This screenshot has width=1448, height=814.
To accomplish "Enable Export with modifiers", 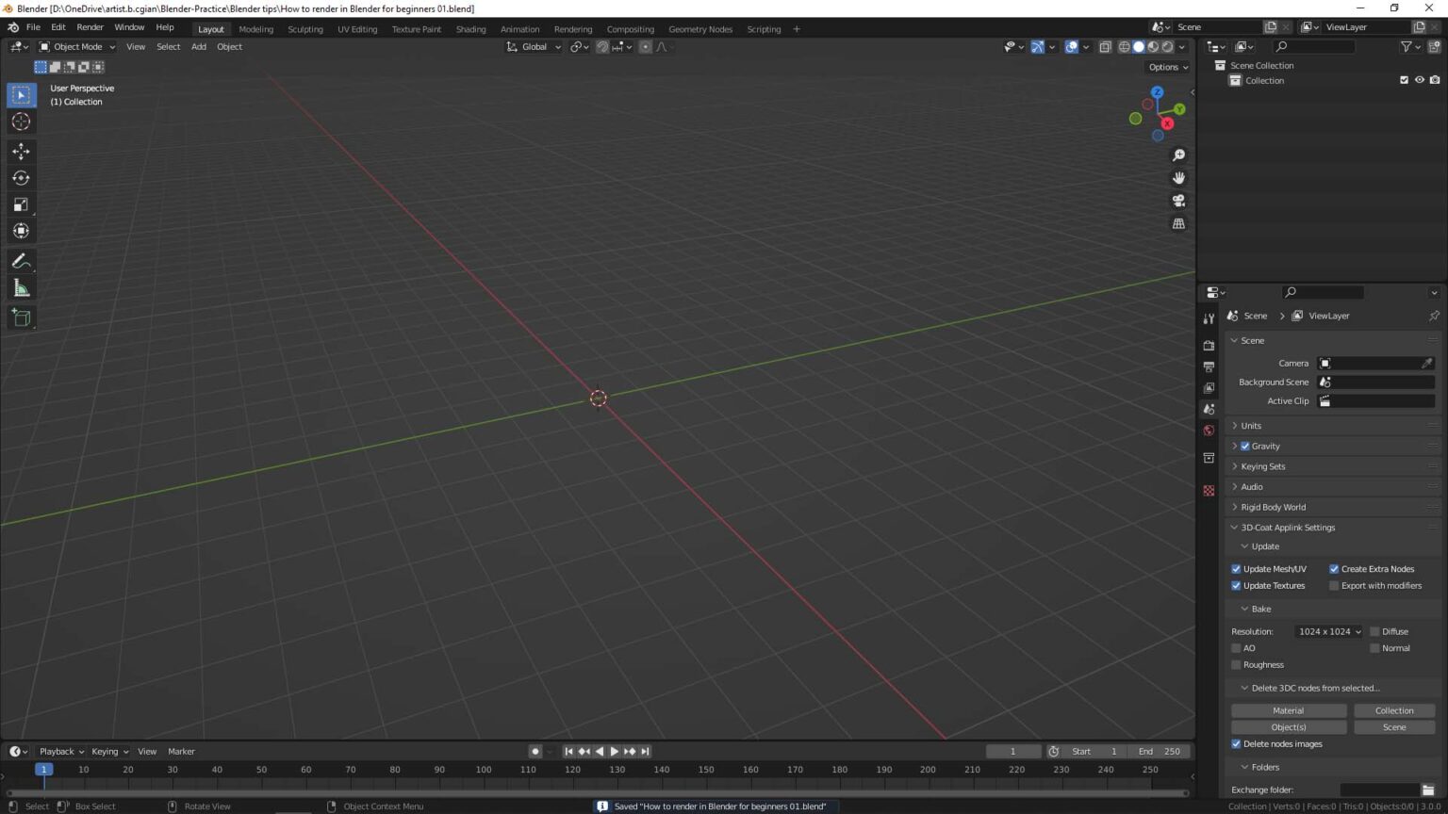I will click(1334, 586).
